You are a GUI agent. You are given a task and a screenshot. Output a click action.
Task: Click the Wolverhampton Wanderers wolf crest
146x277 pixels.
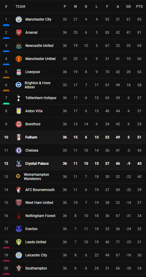(x=18, y=177)
